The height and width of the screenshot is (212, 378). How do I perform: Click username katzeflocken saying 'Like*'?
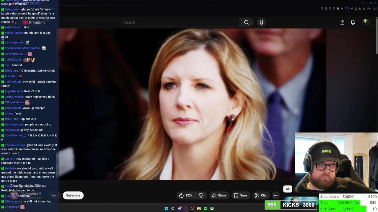(13, 27)
